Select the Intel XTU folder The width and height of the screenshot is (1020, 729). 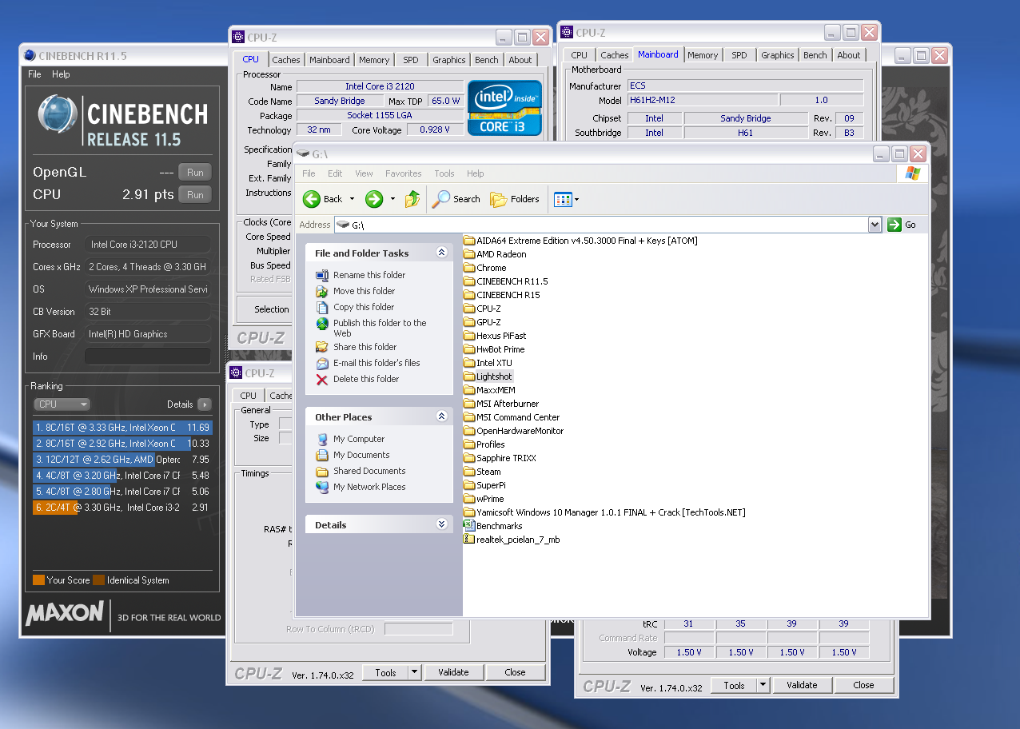(x=490, y=363)
